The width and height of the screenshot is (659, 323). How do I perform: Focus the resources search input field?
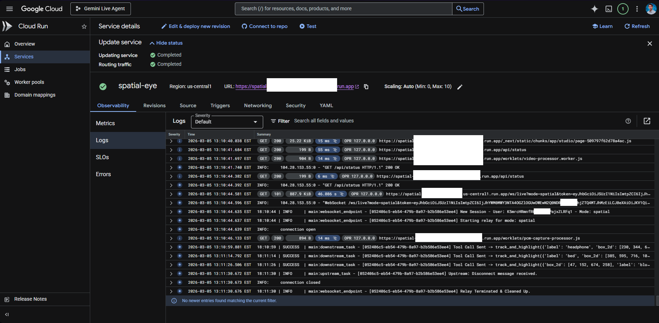[x=343, y=9]
